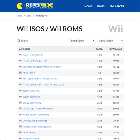Open Harvest Moon Animal Parade link
140x140 pixels.
[x=37, y=127]
